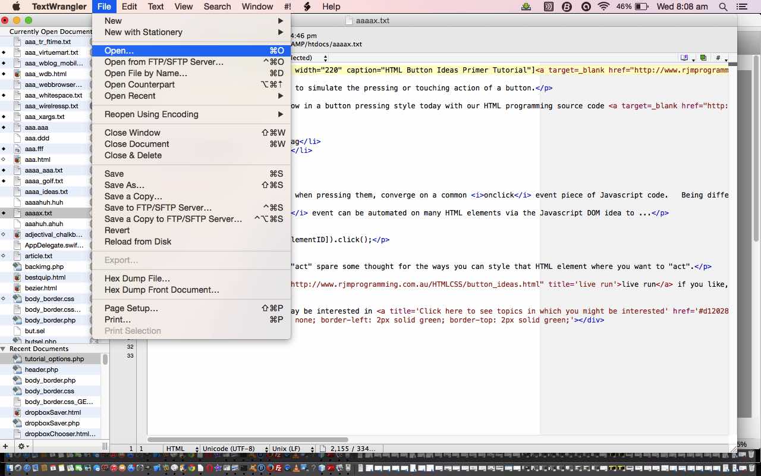Expand the New submenu
761x476 pixels.
coord(191,21)
